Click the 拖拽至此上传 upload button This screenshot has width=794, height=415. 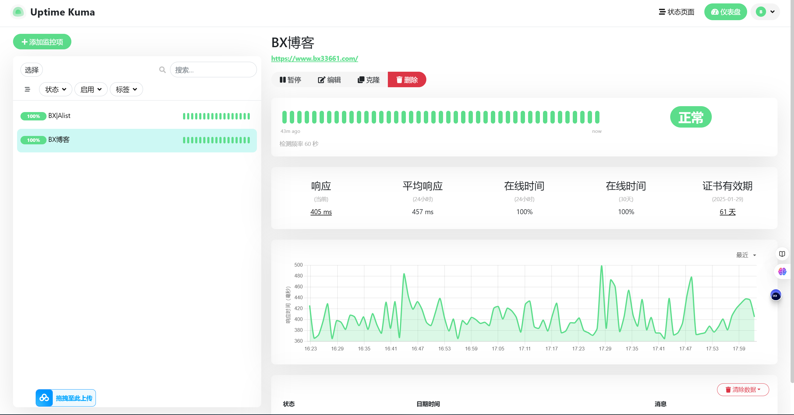66,398
